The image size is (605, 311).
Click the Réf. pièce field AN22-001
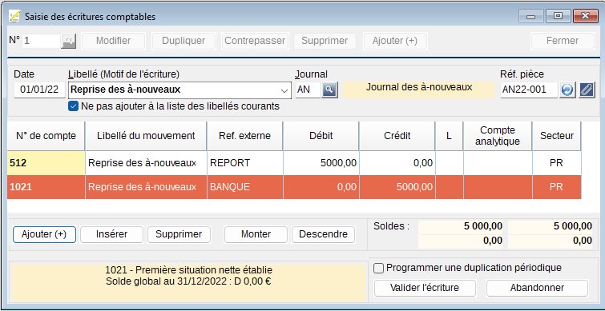coord(529,90)
